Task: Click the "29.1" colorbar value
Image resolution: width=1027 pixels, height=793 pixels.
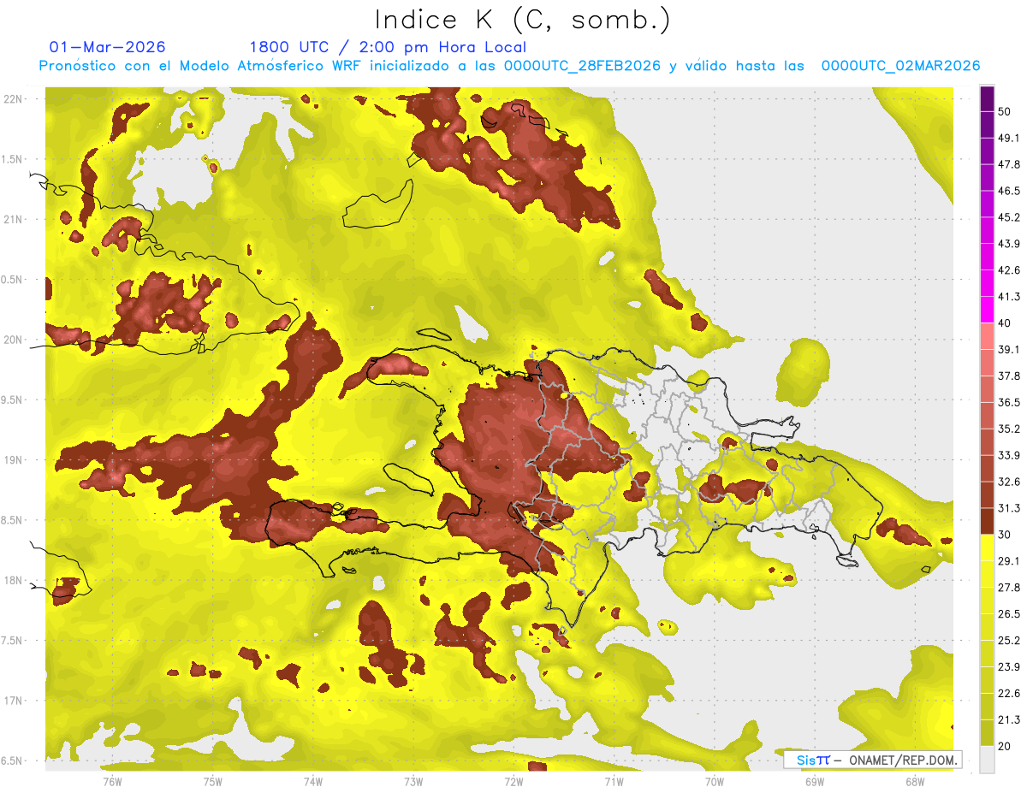Action: pos(1009,560)
